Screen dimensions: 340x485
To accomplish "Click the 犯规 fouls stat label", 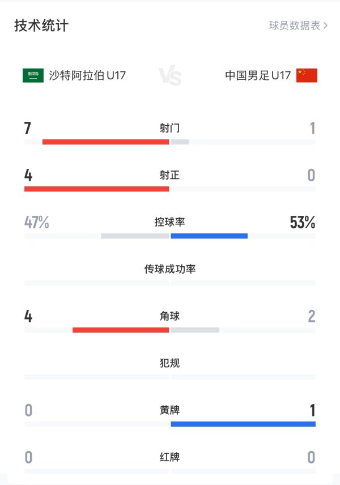I will click(x=170, y=363).
